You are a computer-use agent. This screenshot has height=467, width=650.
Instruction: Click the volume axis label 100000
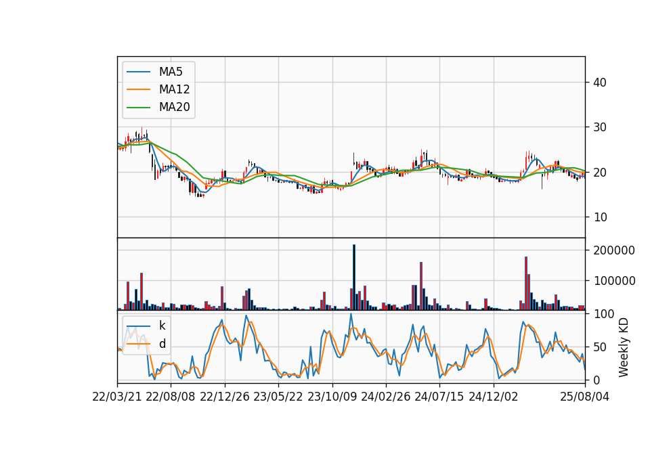614,281
